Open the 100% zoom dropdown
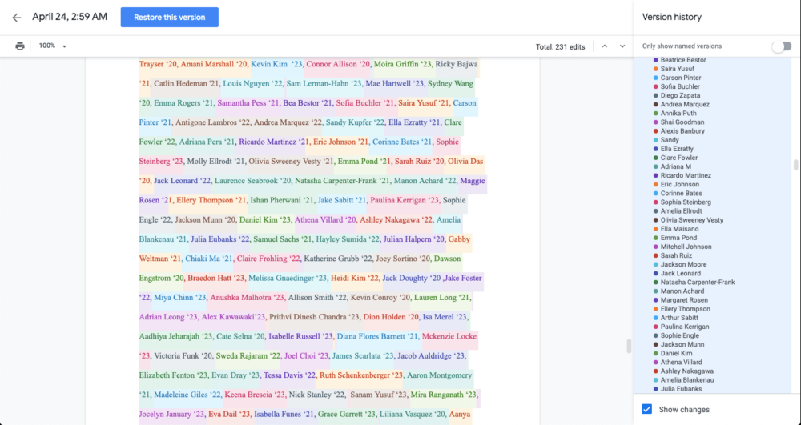 tap(53, 46)
